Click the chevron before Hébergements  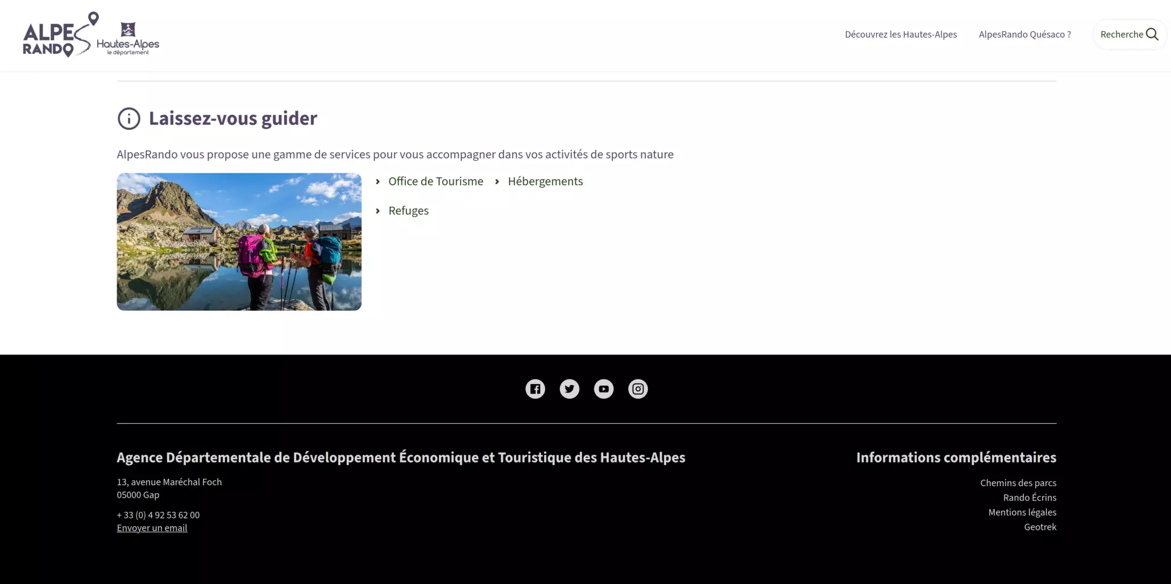tap(497, 182)
